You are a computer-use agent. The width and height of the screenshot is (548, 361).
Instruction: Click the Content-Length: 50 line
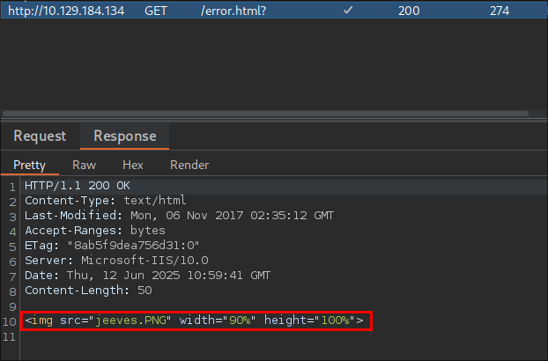(x=88, y=291)
